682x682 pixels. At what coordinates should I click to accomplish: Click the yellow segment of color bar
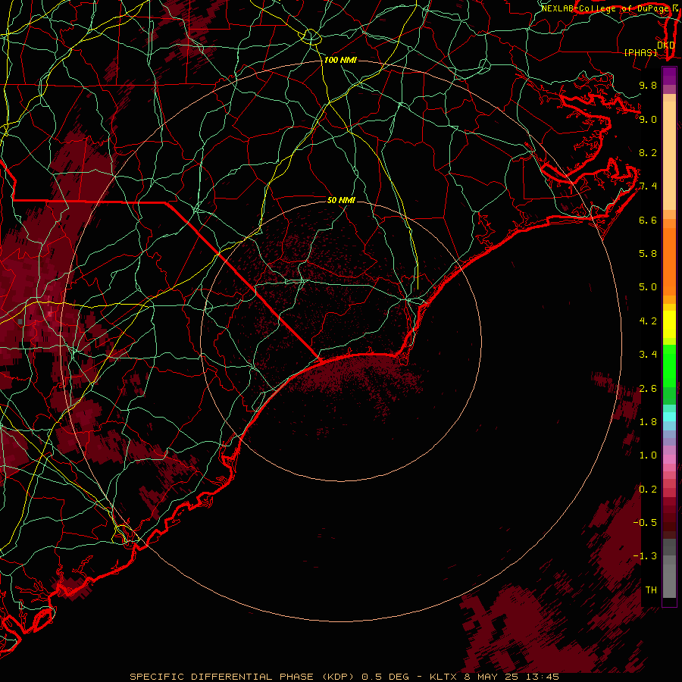[x=669, y=324]
